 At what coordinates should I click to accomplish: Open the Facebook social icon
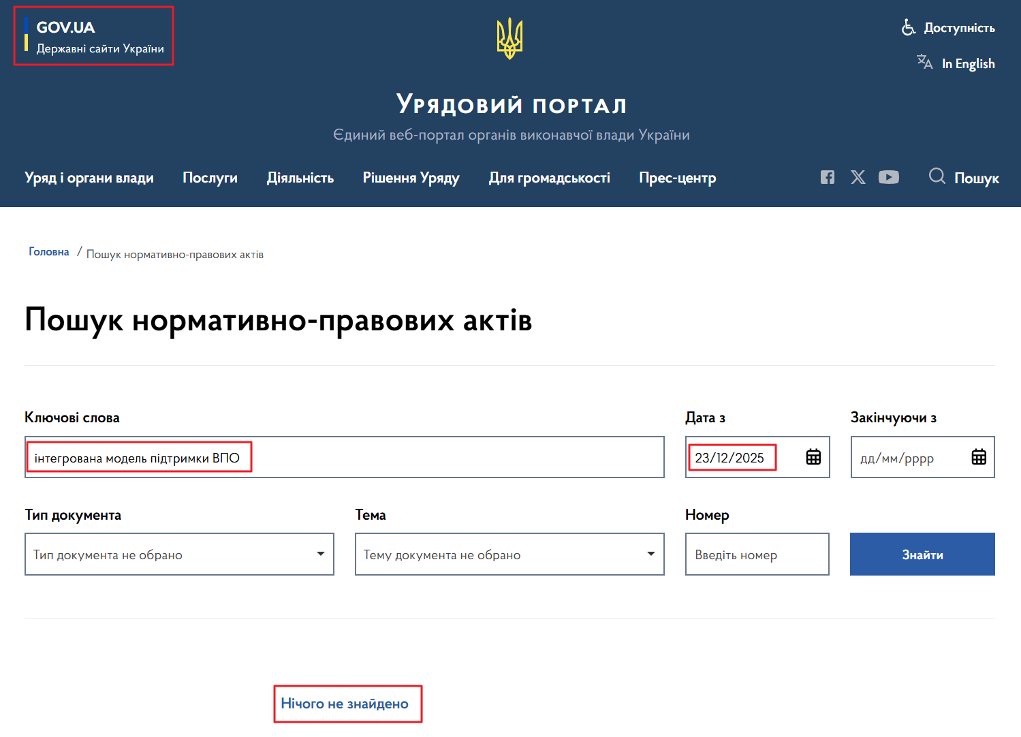coord(827,177)
